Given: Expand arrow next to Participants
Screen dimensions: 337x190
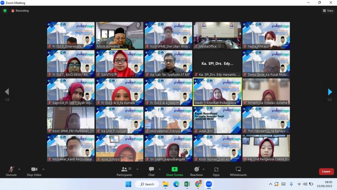Looking at the screenshot, I should (x=137, y=169).
